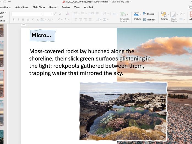Click the Micro... title box

pyautogui.click(x=43, y=36)
